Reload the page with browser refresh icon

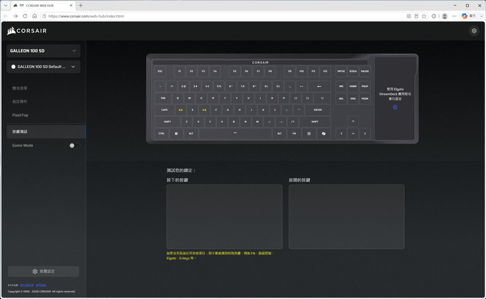pos(25,16)
